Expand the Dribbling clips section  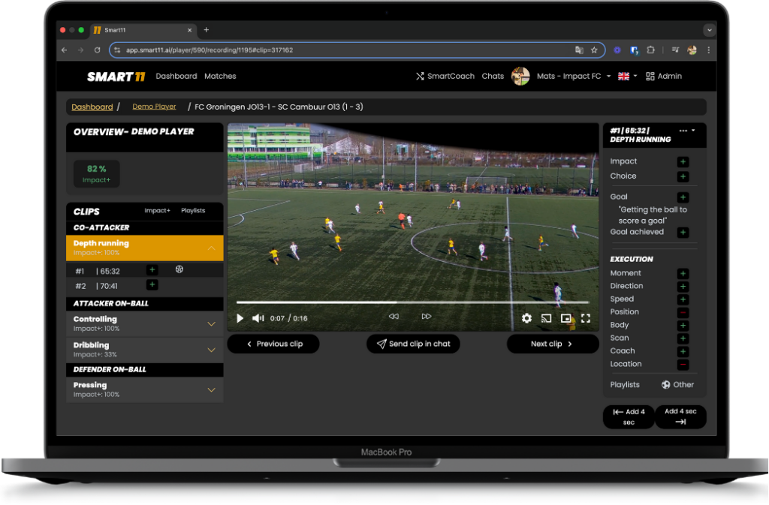tap(211, 350)
